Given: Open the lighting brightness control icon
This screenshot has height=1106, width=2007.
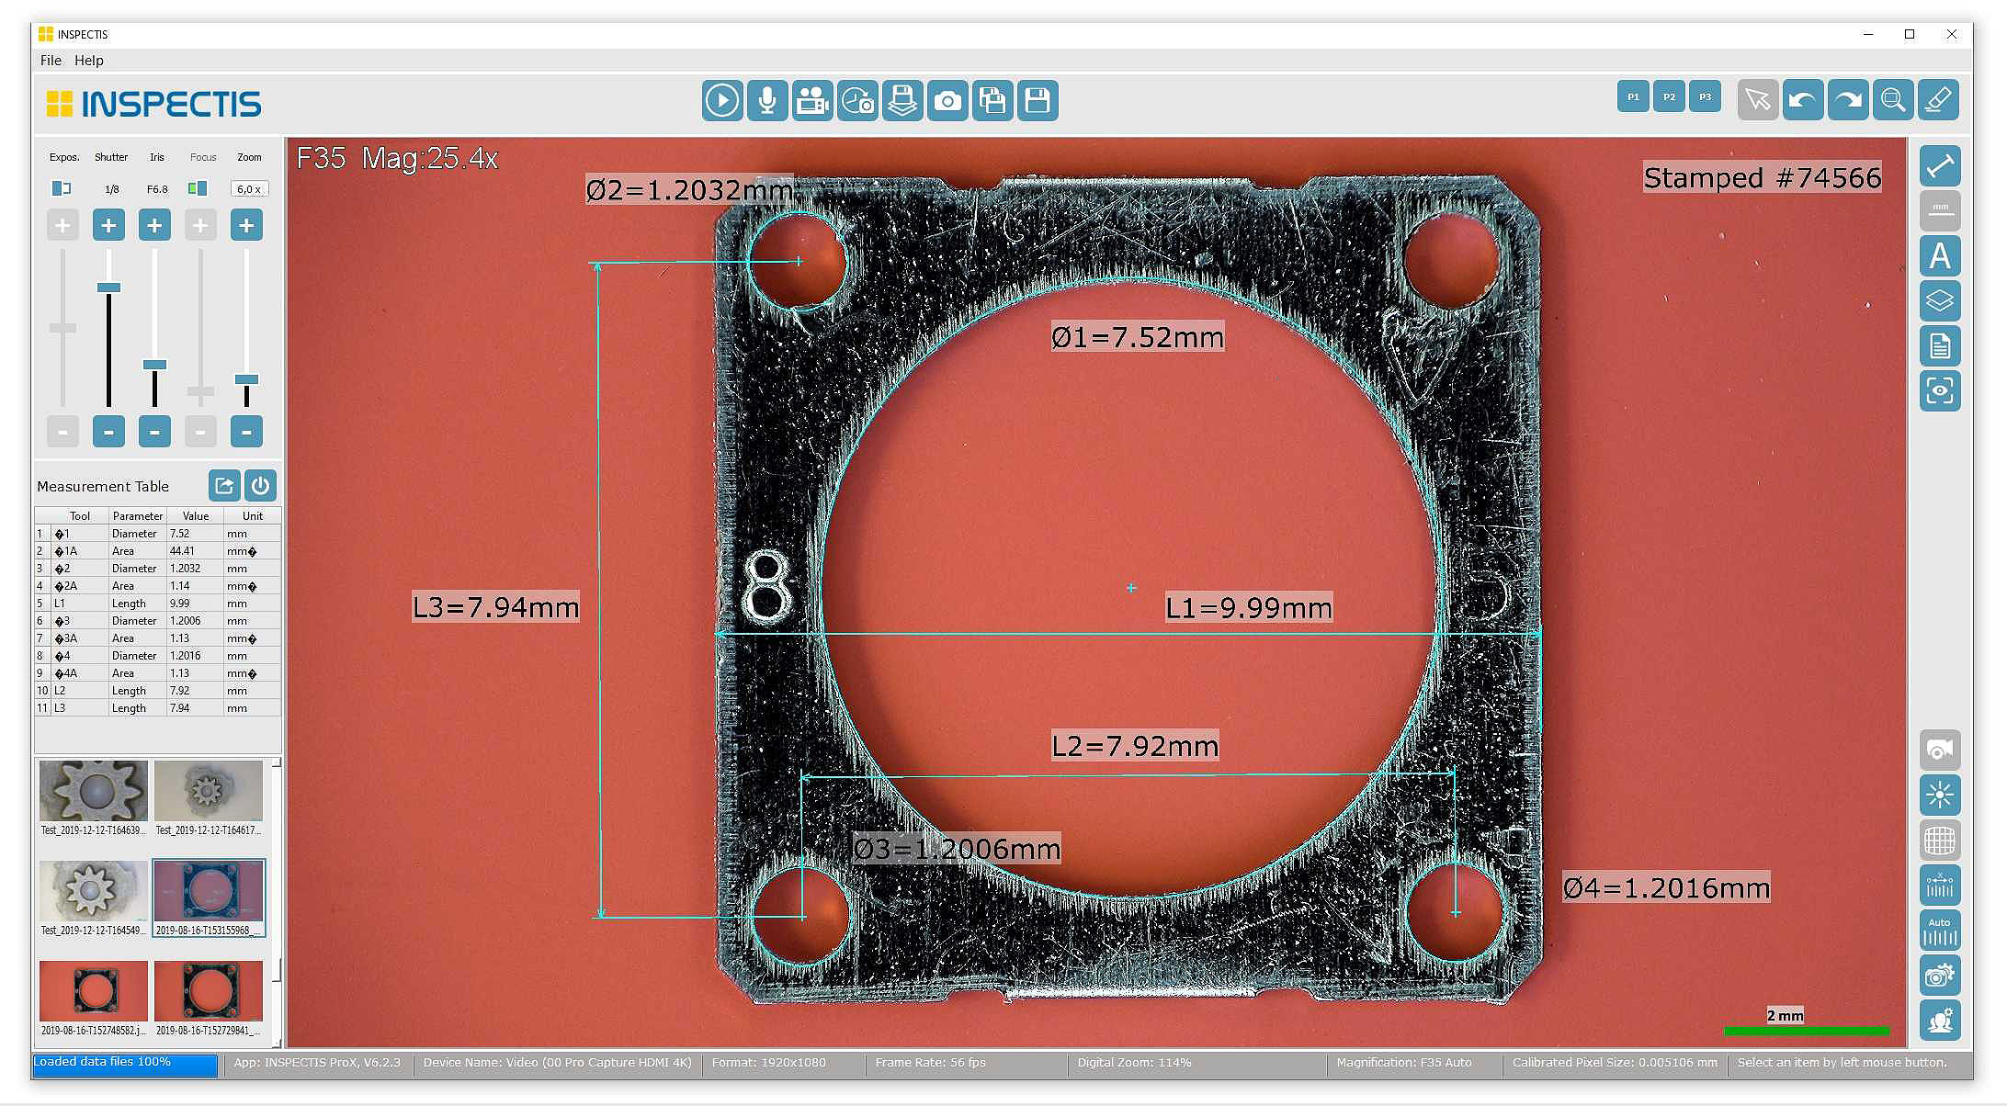Looking at the screenshot, I should pyautogui.click(x=1940, y=796).
